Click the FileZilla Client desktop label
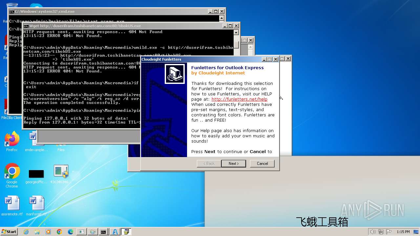 coord(12,118)
